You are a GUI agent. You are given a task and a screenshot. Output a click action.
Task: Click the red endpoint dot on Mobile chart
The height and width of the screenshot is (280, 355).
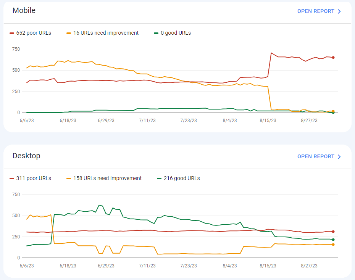(334, 56)
